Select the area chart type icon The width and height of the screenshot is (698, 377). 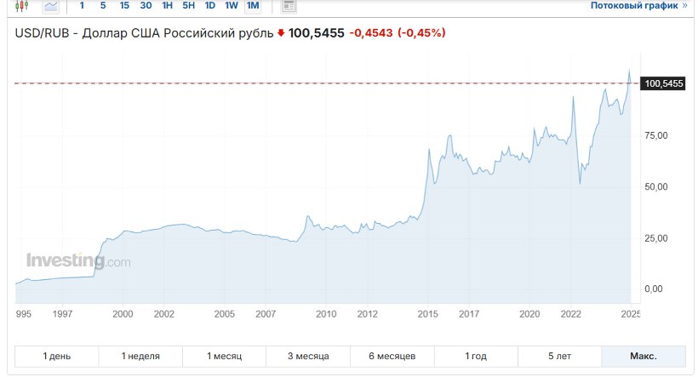point(51,6)
